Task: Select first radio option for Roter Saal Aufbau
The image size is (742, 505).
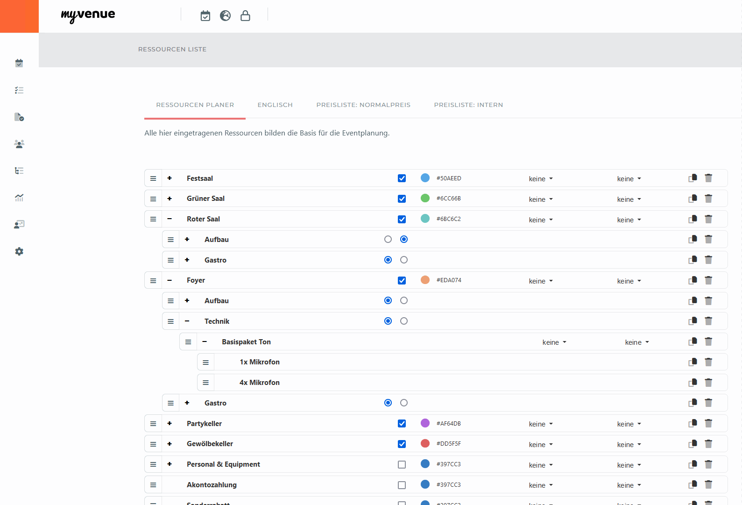Action: coord(388,239)
